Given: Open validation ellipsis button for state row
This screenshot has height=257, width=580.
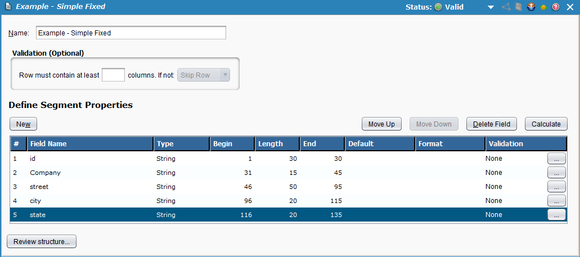Looking at the screenshot, I should pyautogui.click(x=556, y=215).
